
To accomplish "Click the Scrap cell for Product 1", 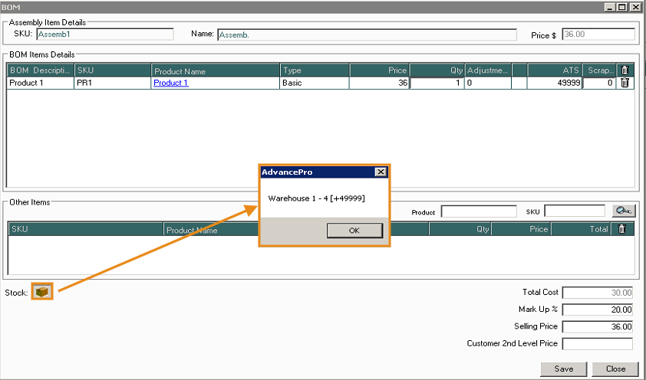I will (599, 83).
